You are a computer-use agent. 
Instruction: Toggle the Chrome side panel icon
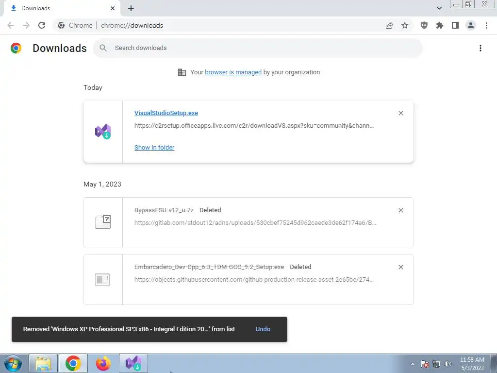[x=455, y=25]
